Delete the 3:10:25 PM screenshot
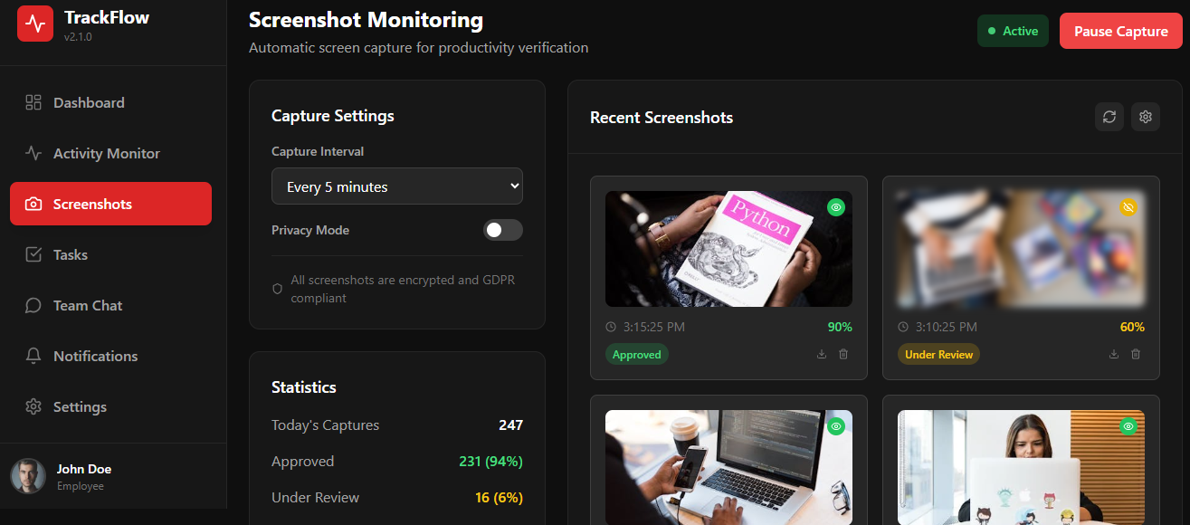The width and height of the screenshot is (1190, 525). [x=1136, y=354]
